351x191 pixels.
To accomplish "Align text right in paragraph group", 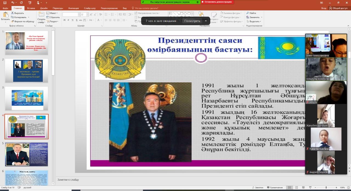I will coord(114,20).
